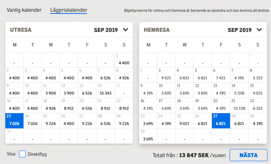Click the NÄSTA button
Viewport: 271px width, 164px height.
[248, 155]
